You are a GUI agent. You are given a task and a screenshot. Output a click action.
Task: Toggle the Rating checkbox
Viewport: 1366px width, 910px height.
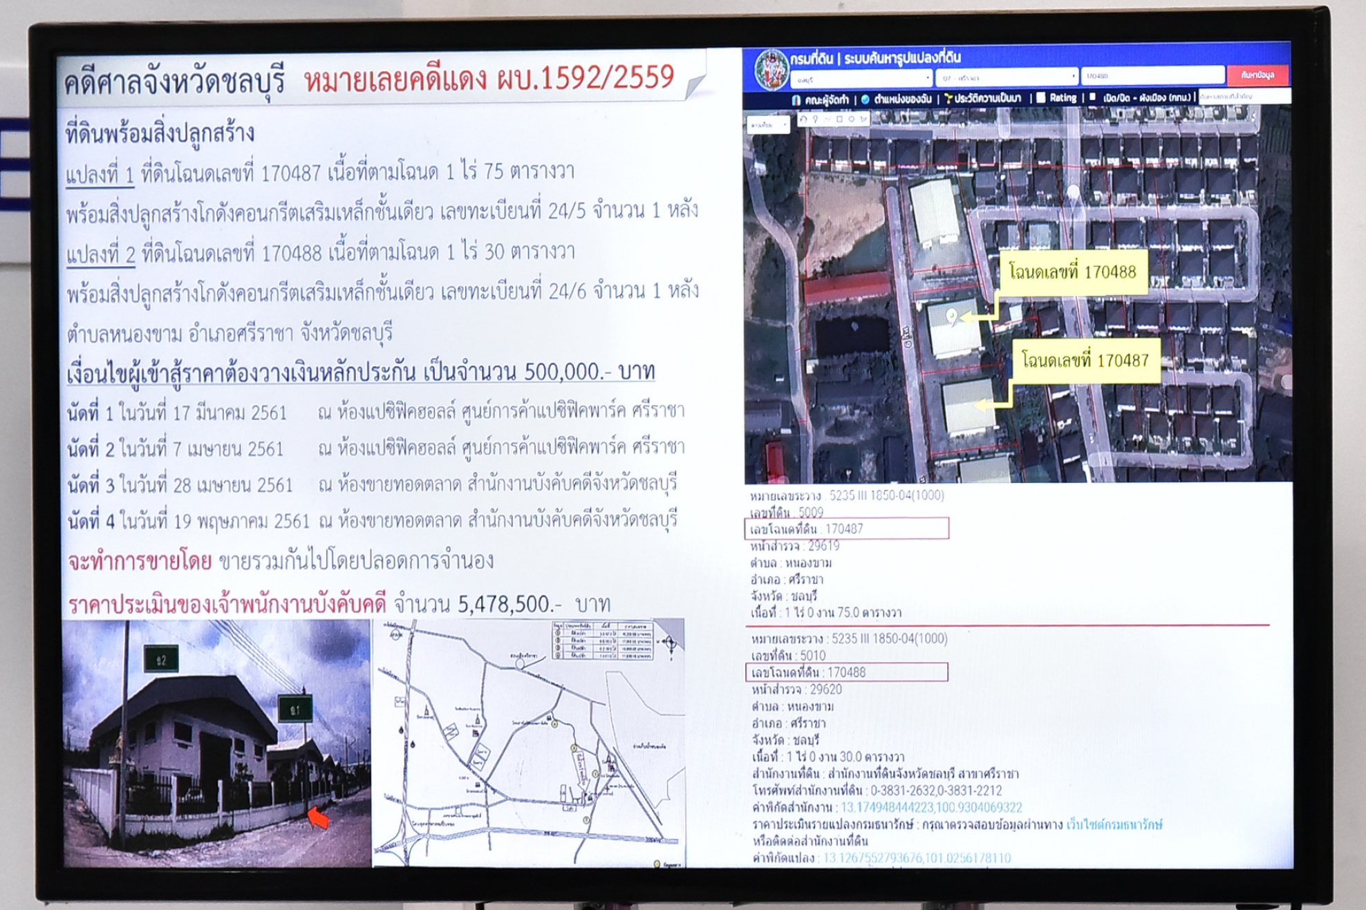1040,97
